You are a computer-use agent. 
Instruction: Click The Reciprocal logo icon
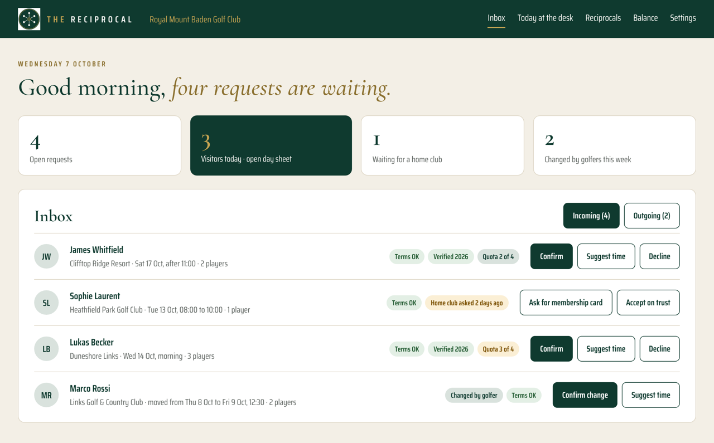tap(29, 19)
